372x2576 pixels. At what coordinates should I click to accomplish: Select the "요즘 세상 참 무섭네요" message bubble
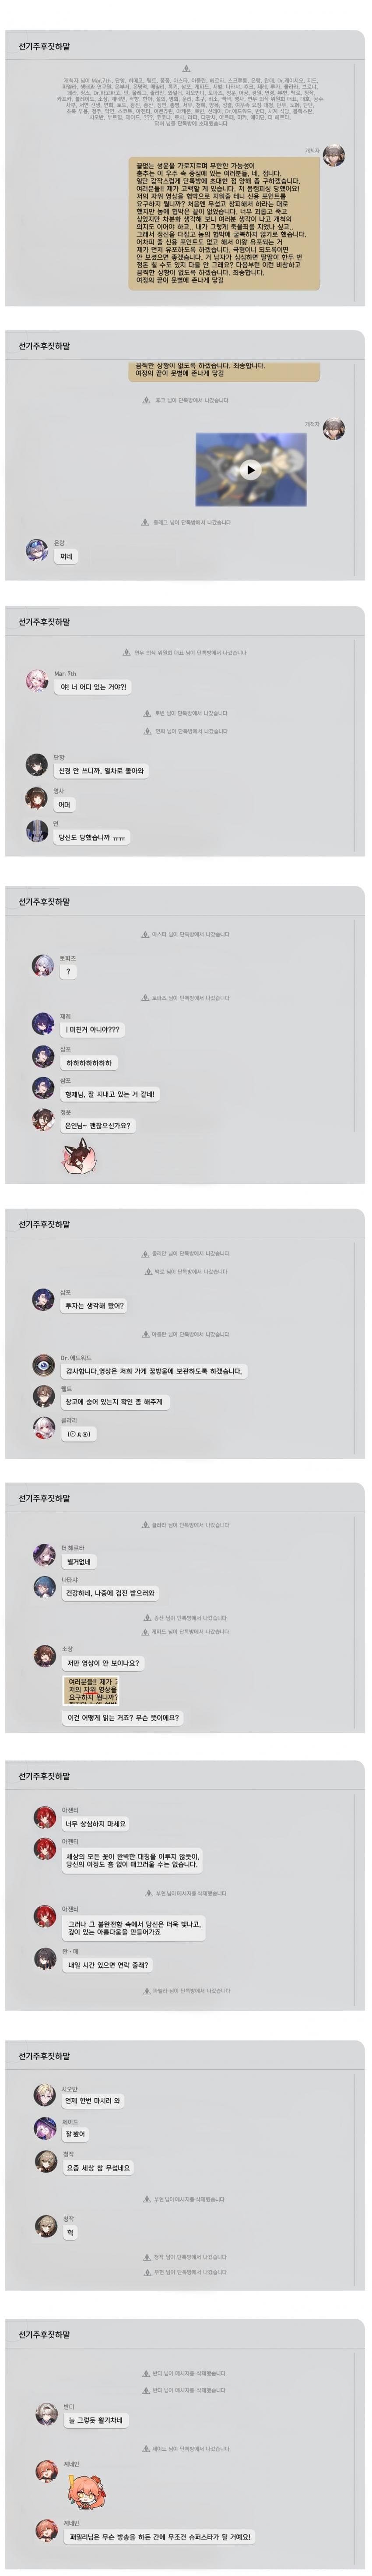(x=98, y=2168)
